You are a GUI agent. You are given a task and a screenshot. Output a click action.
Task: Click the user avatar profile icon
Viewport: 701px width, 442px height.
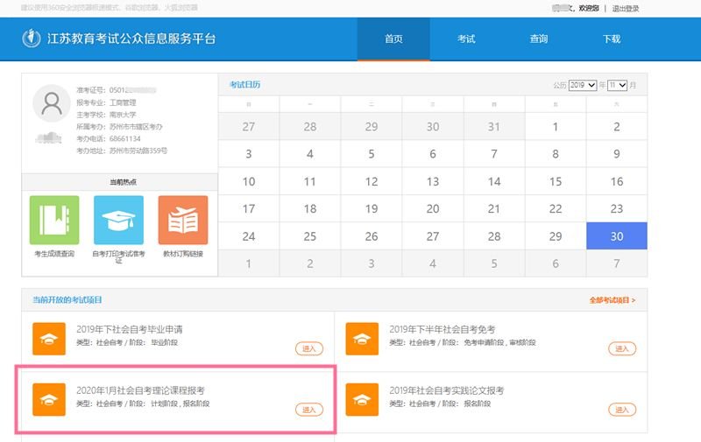51,103
